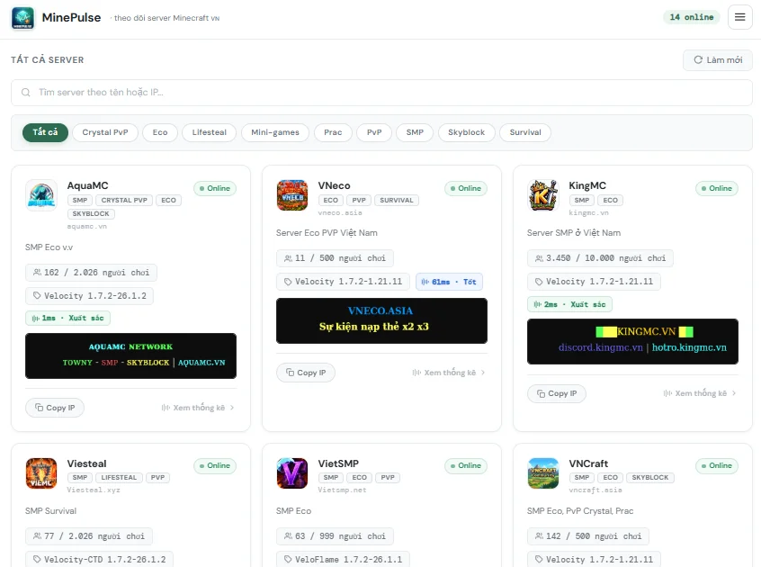
Task: Filter servers by Crystal PvP
Action: point(105,132)
